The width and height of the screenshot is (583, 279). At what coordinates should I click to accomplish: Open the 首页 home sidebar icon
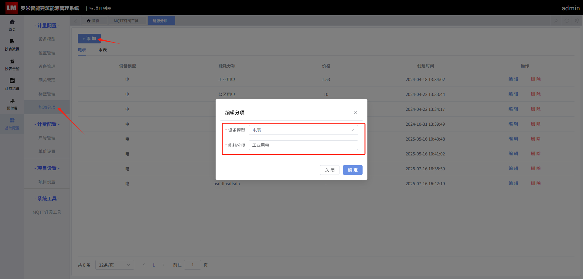pyautogui.click(x=12, y=25)
